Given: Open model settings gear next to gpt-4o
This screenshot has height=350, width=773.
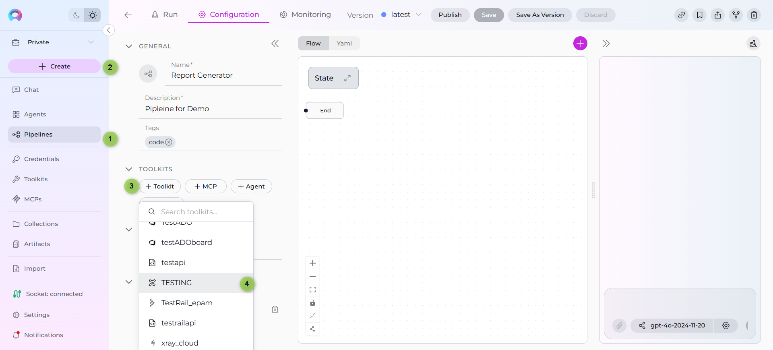Looking at the screenshot, I should coord(725,325).
